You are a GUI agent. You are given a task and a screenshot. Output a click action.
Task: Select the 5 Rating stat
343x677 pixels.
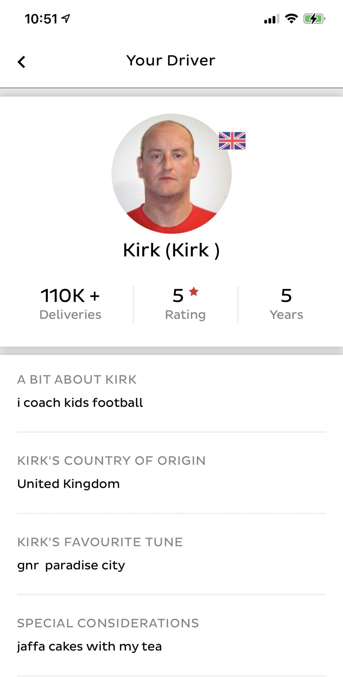[185, 304]
